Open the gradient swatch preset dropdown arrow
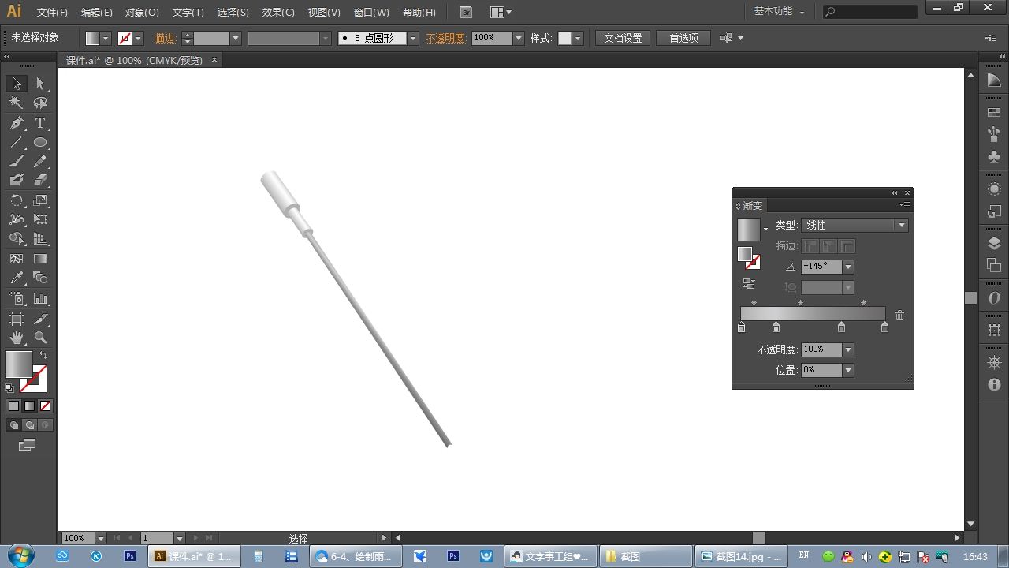This screenshot has height=568, width=1009. coord(765,230)
